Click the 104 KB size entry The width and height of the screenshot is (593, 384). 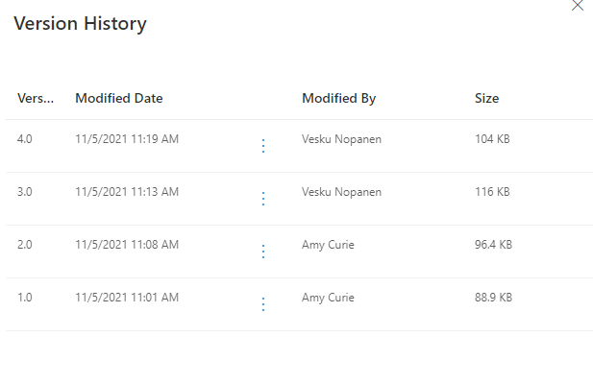[492, 139]
